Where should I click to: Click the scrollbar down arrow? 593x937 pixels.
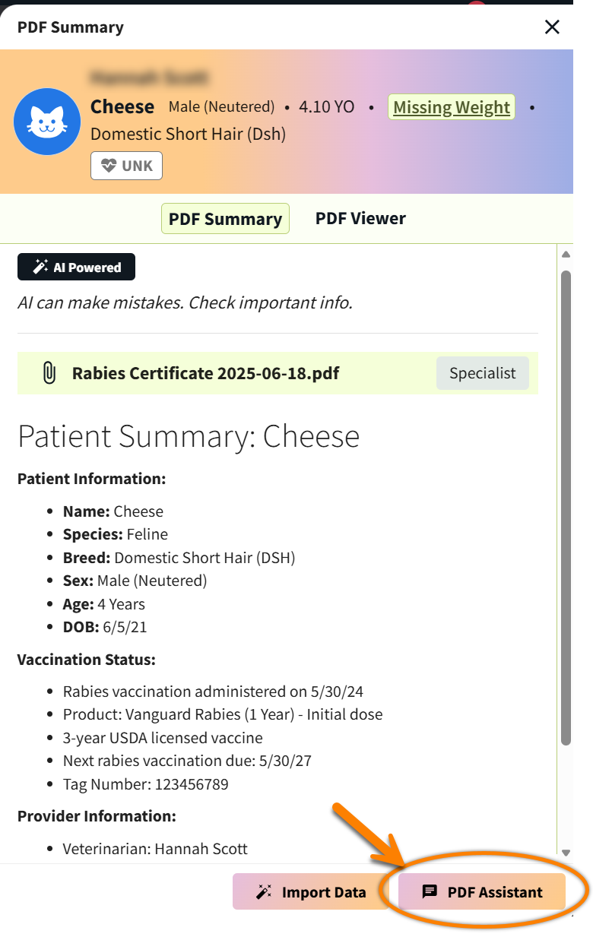pos(566,853)
